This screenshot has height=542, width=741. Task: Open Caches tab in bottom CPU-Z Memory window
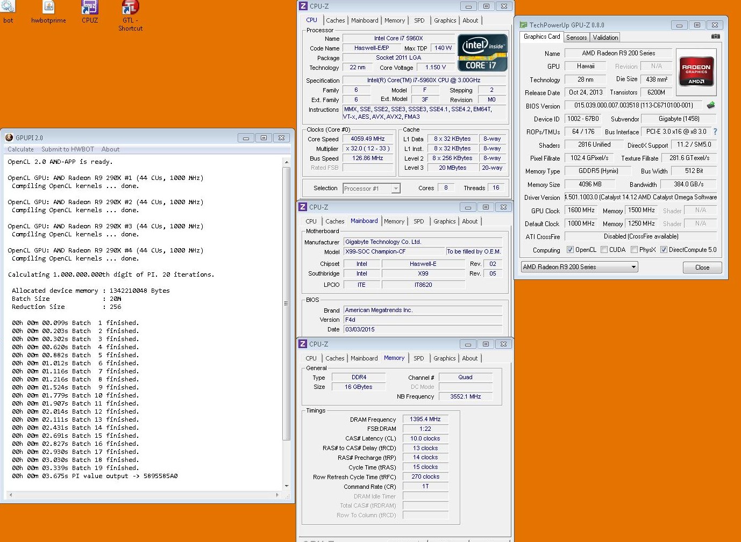[335, 358]
